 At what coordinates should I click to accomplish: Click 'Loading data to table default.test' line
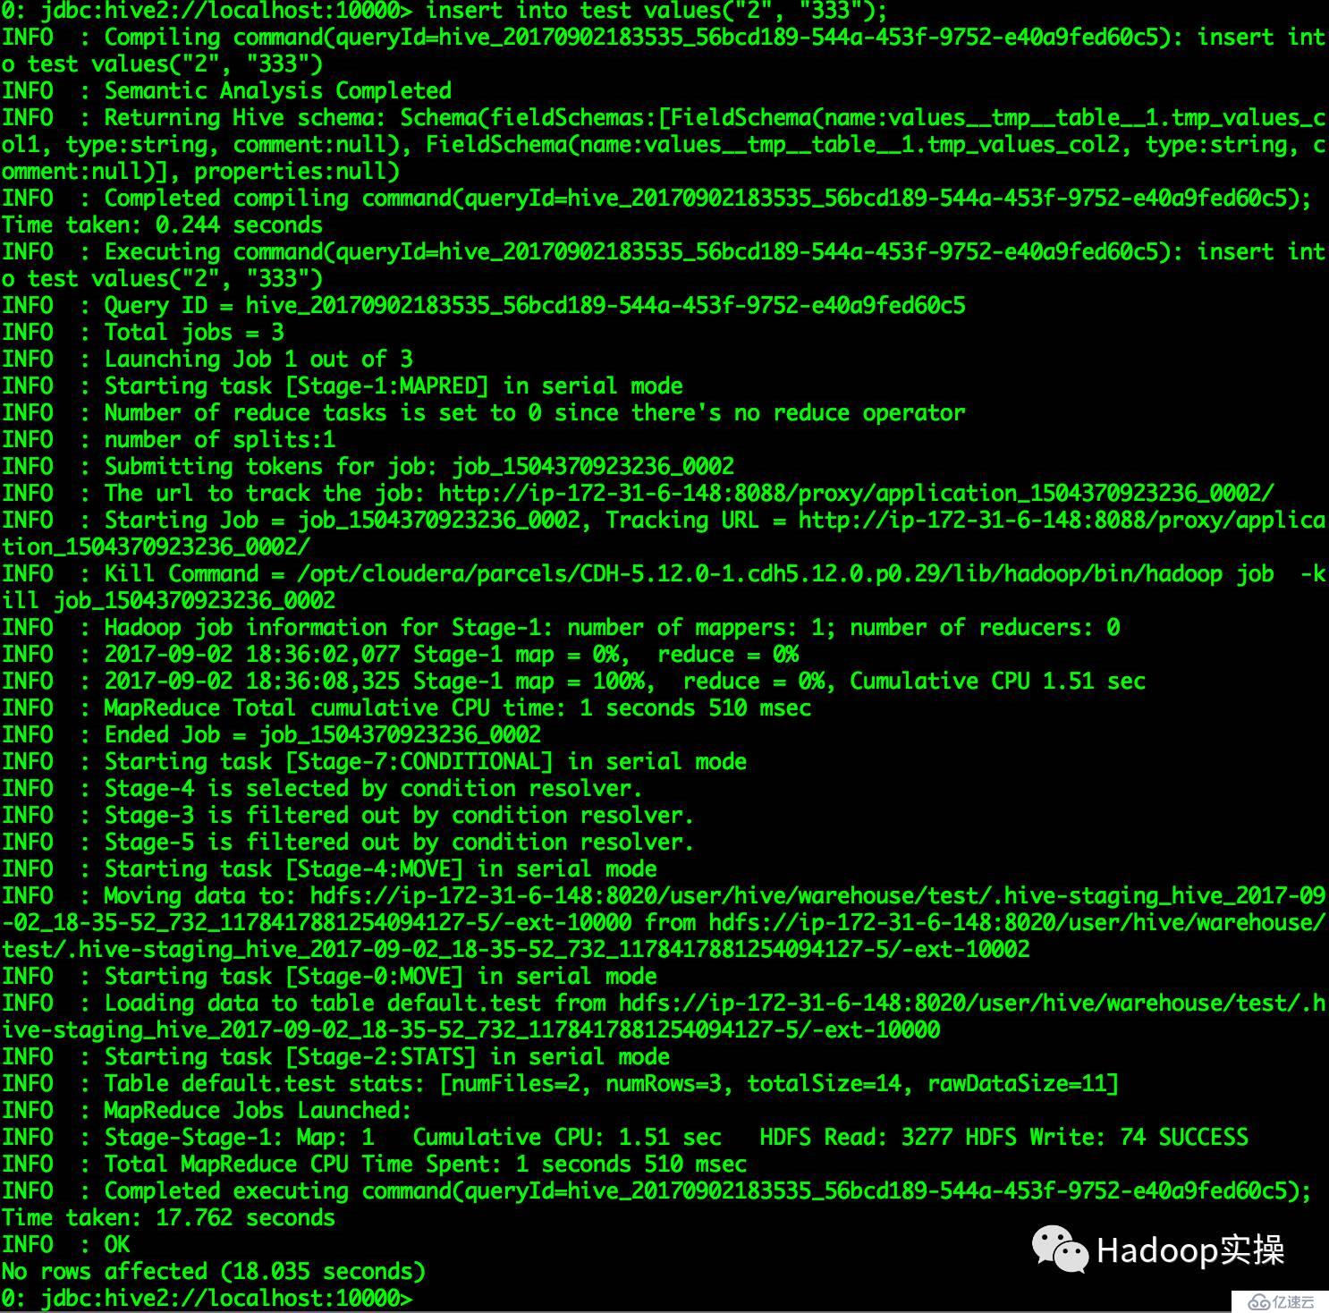click(x=664, y=1016)
